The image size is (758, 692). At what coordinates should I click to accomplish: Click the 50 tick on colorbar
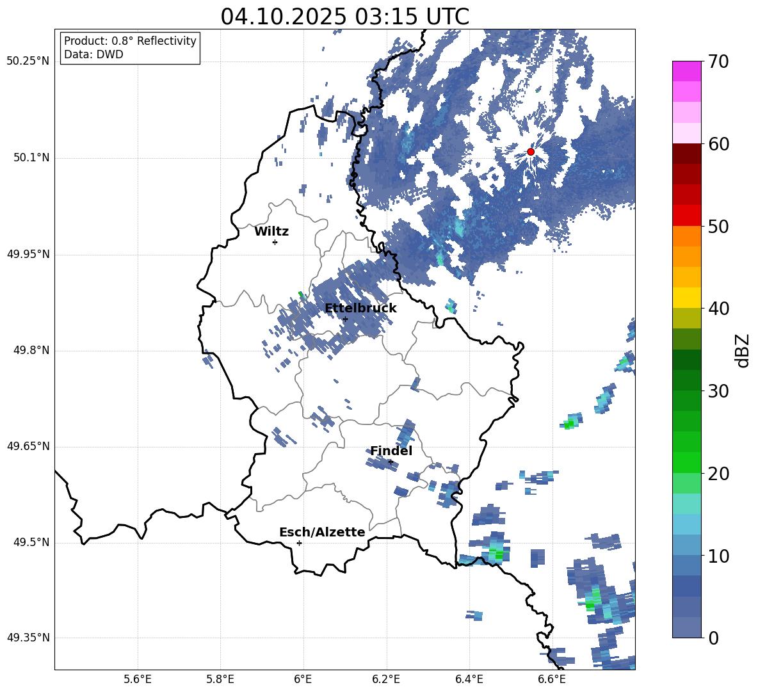(x=718, y=226)
